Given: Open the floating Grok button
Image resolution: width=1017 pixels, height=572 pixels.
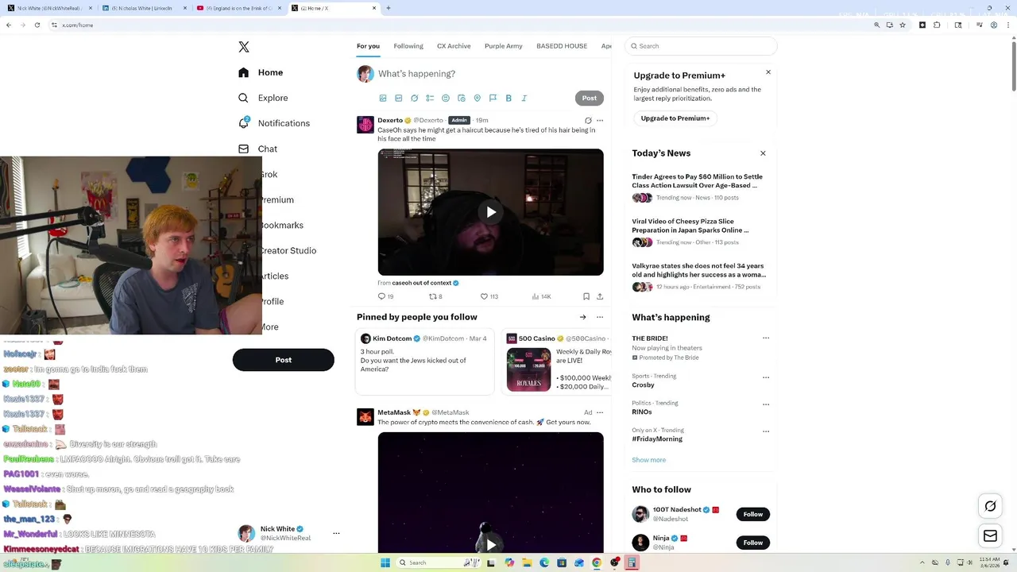Looking at the screenshot, I should pyautogui.click(x=990, y=506).
